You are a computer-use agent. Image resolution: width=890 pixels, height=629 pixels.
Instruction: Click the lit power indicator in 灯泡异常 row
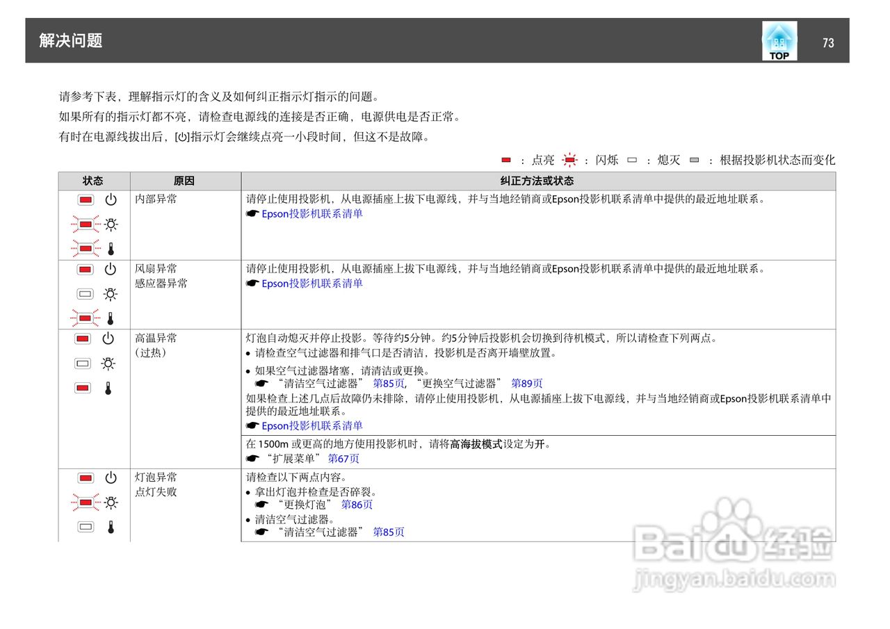pos(86,478)
